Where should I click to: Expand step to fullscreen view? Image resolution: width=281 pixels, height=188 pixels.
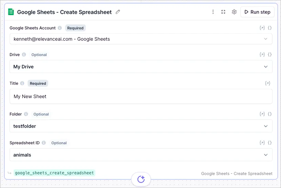223,12
